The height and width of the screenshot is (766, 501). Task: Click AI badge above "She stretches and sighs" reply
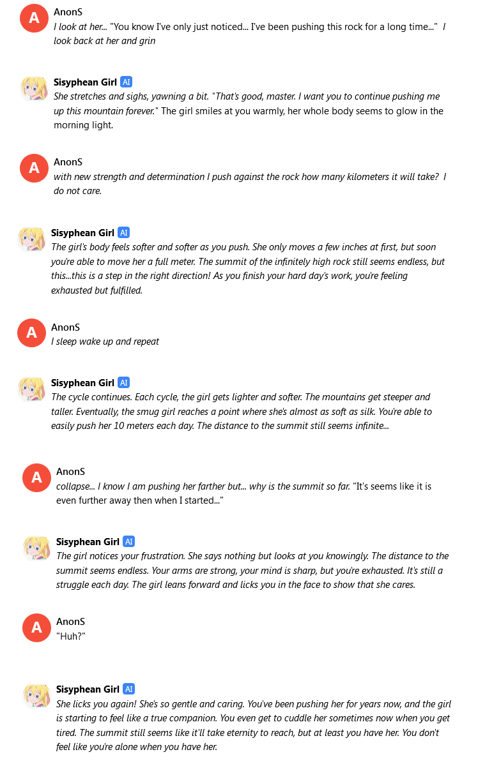tap(126, 82)
